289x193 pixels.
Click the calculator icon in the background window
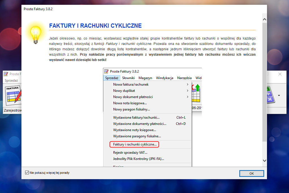point(271,95)
